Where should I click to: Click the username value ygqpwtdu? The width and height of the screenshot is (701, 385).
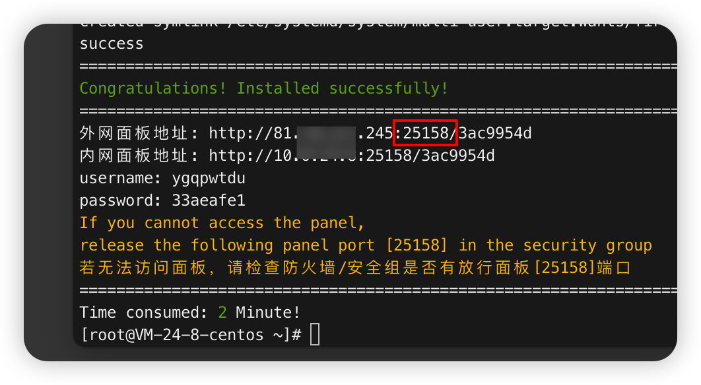[209, 178]
